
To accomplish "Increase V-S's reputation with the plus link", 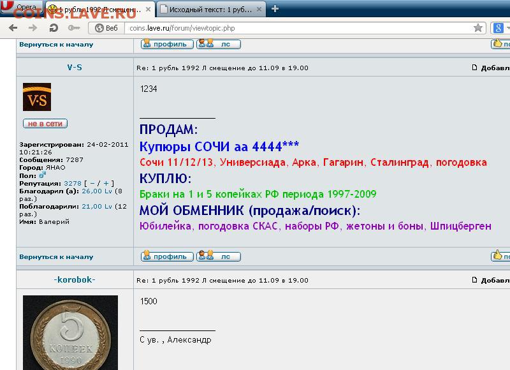I will tap(106, 183).
